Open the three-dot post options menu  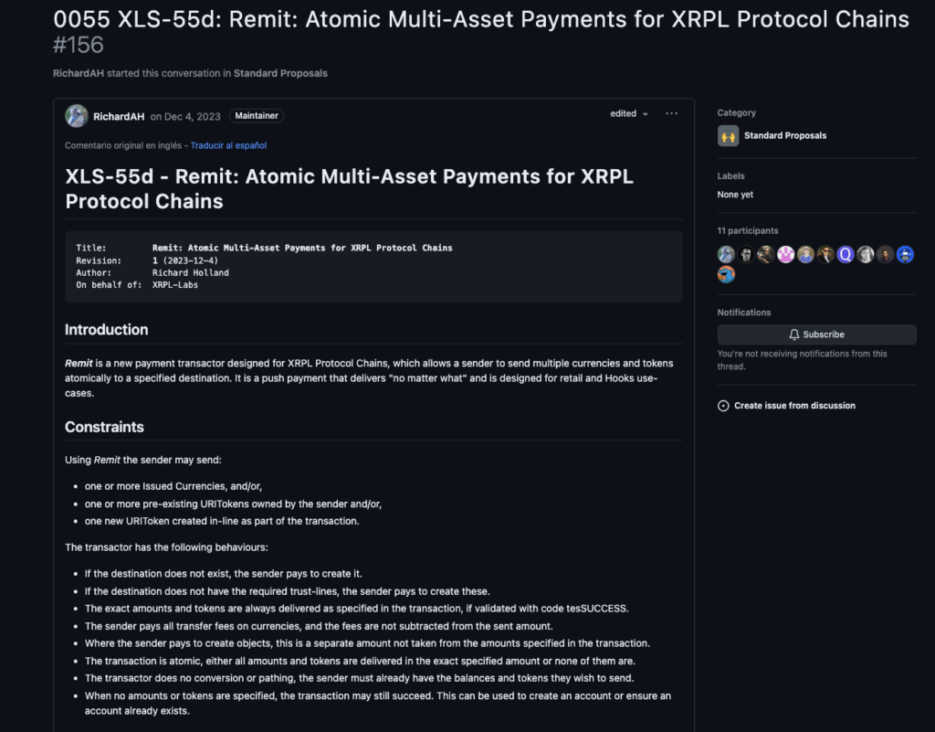coord(671,114)
